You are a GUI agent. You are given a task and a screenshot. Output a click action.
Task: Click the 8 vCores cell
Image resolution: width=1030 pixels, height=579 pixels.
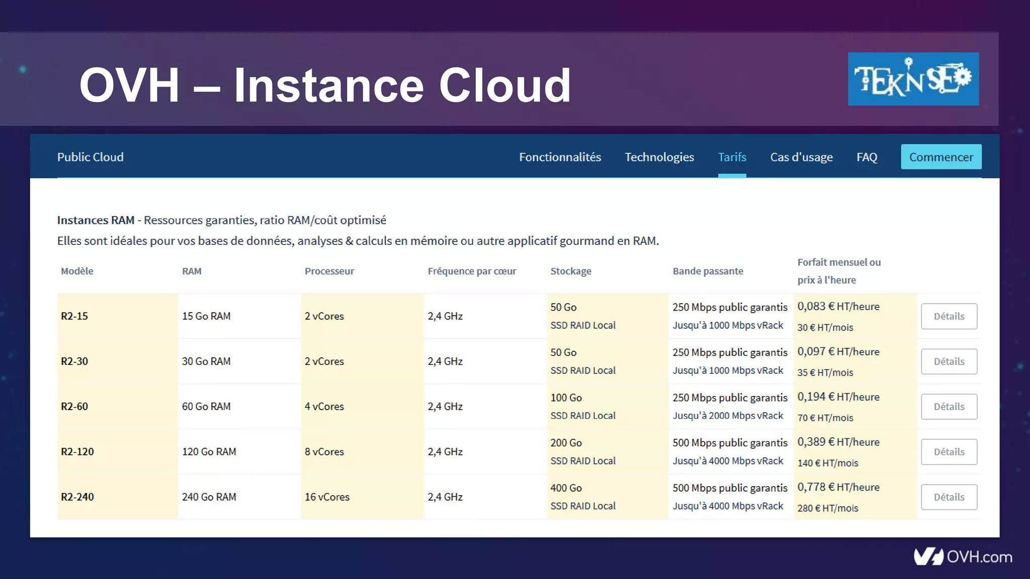point(324,452)
